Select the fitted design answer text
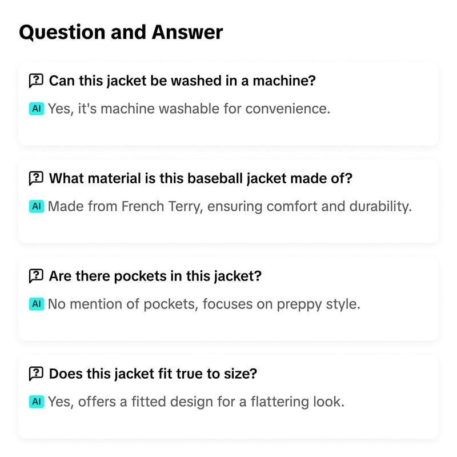This screenshot has height=457, width=457. point(196,402)
